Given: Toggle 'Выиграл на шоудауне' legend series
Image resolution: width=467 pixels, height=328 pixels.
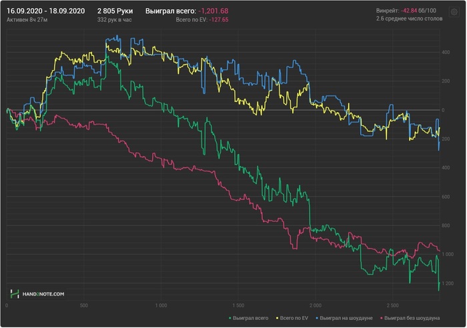Looking at the screenshot, I should click(x=345, y=318).
